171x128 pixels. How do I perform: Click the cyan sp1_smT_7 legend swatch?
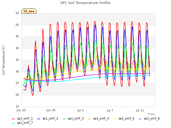coord(13,123)
